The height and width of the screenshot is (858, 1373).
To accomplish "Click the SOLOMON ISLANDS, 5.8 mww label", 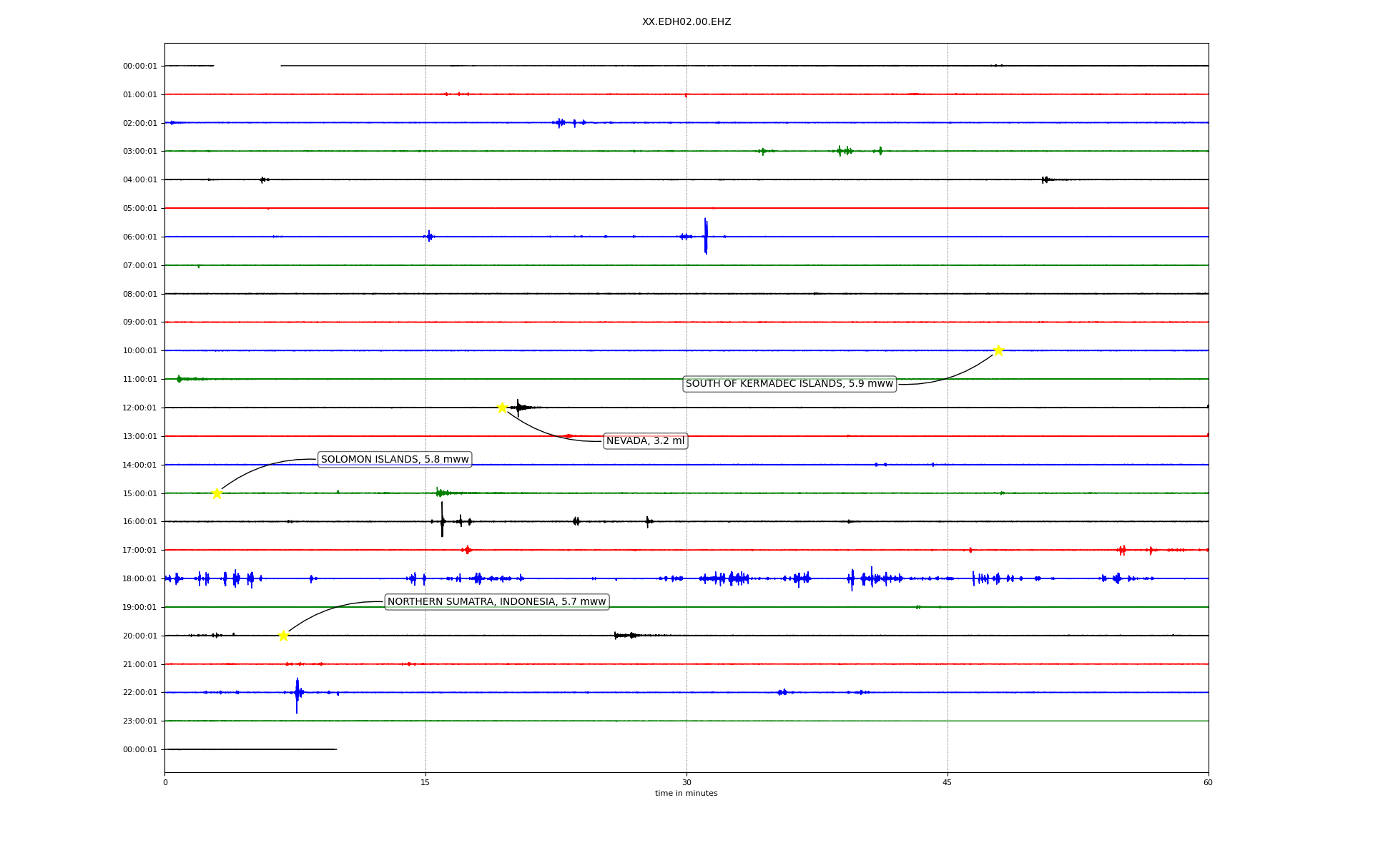I will pos(395,460).
